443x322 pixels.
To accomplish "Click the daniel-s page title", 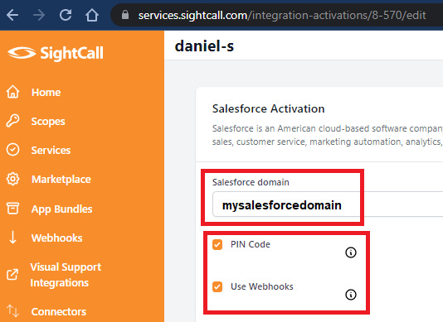I will [x=204, y=46].
